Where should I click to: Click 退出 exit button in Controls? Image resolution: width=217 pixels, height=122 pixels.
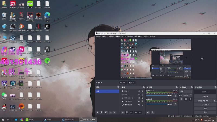tap(205, 112)
